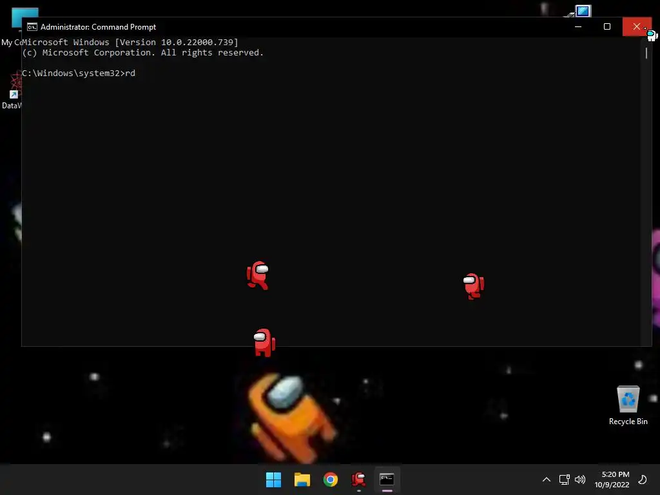Open the network status tray icon
The image size is (660, 495).
(x=564, y=480)
